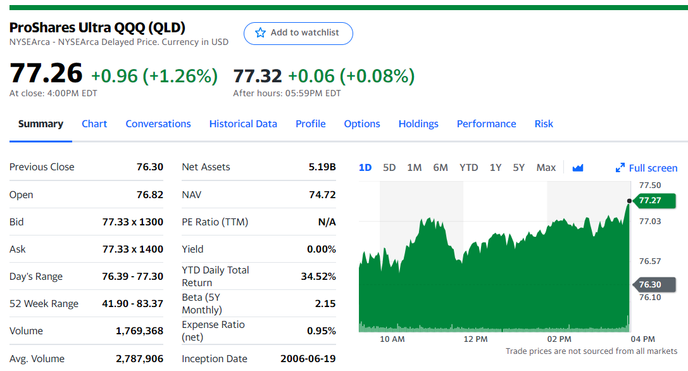Click the Yield value 0.00%
The image size is (688, 371).
click(321, 249)
